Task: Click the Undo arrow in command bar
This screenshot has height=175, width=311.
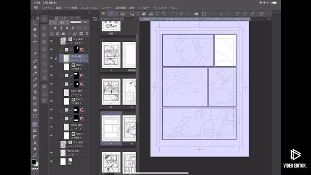Action: (164, 14)
